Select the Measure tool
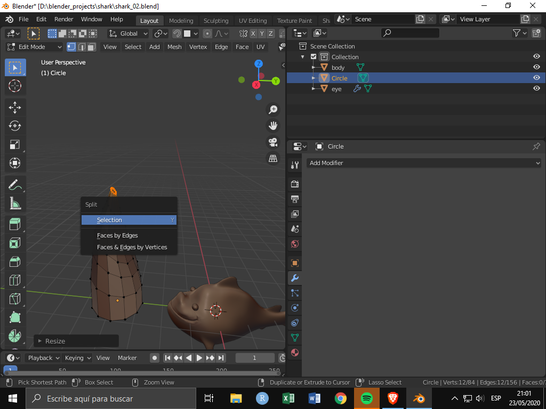Image resolution: width=546 pixels, height=409 pixels. point(15,203)
